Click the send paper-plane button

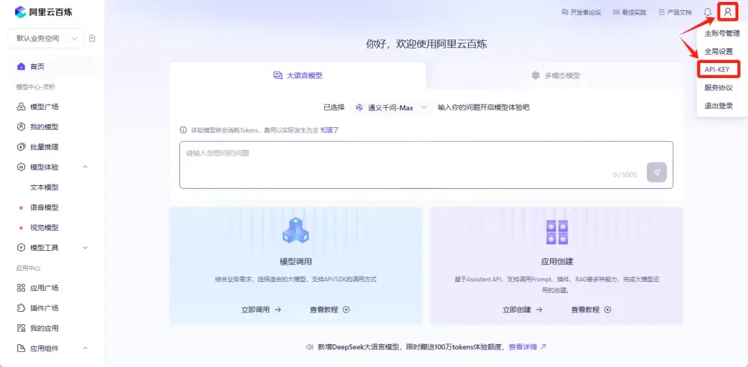click(657, 172)
